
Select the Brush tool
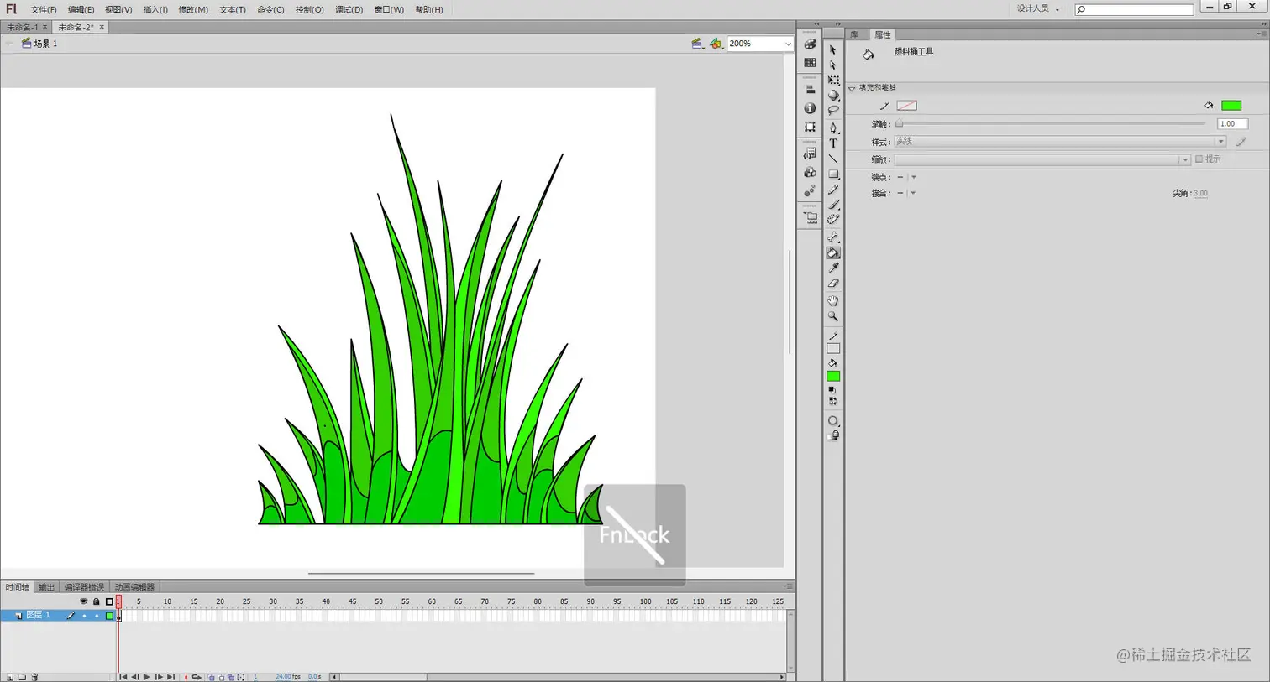[833, 205]
